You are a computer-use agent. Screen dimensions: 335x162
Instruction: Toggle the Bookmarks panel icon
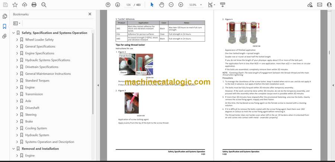[x=4, y=26]
